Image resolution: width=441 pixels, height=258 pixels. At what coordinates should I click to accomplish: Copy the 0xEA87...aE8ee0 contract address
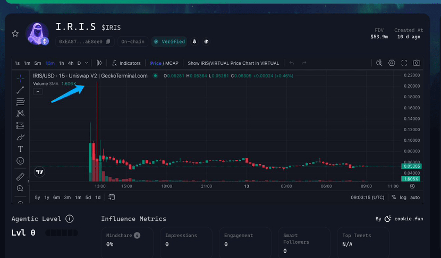tap(108, 41)
